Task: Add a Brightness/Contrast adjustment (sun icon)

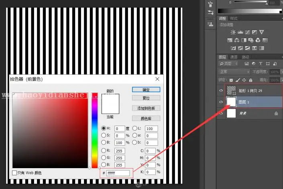Action: (233, 32)
